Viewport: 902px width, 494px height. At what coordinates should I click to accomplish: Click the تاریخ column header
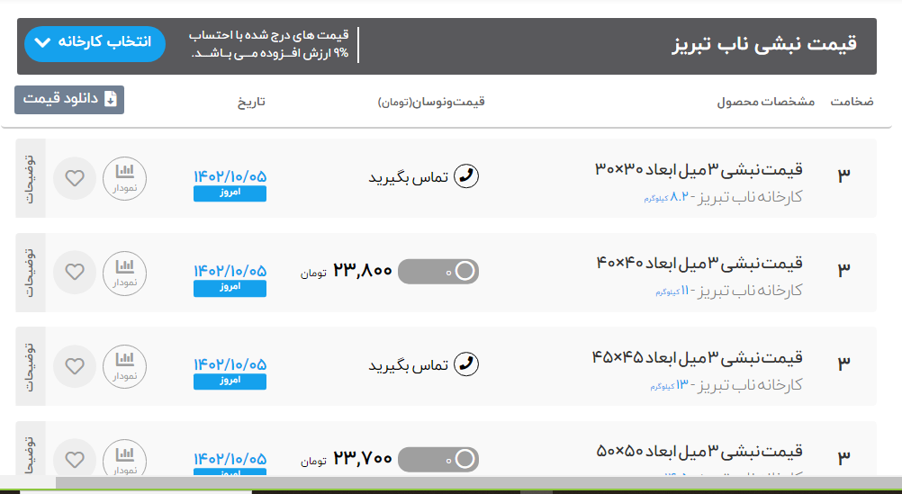pos(251,102)
